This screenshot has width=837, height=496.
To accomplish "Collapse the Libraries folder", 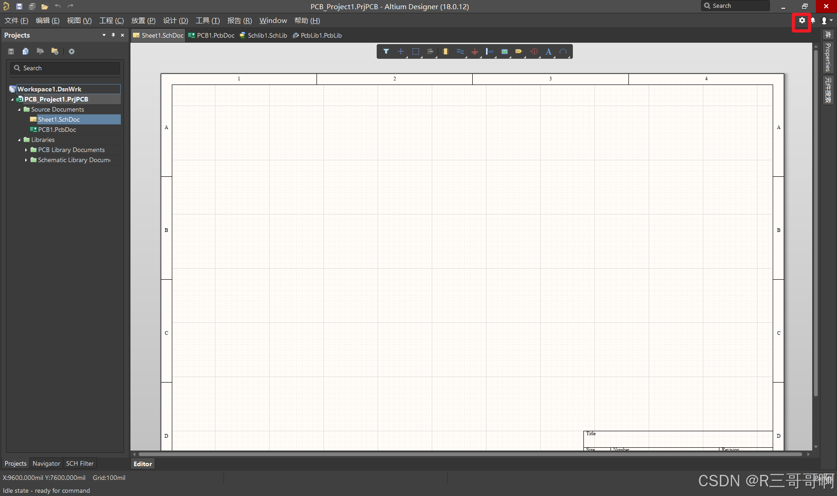I will [19, 140].
